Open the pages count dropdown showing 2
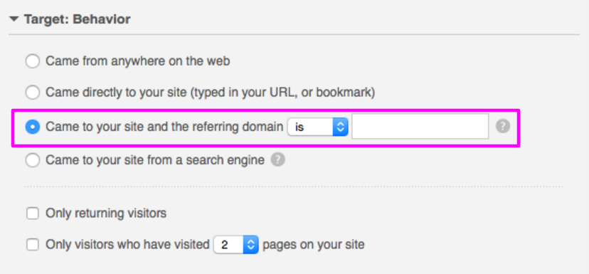The width and height of the screenshot is (589, 274). pyautogui.click(x=236, y=245)
